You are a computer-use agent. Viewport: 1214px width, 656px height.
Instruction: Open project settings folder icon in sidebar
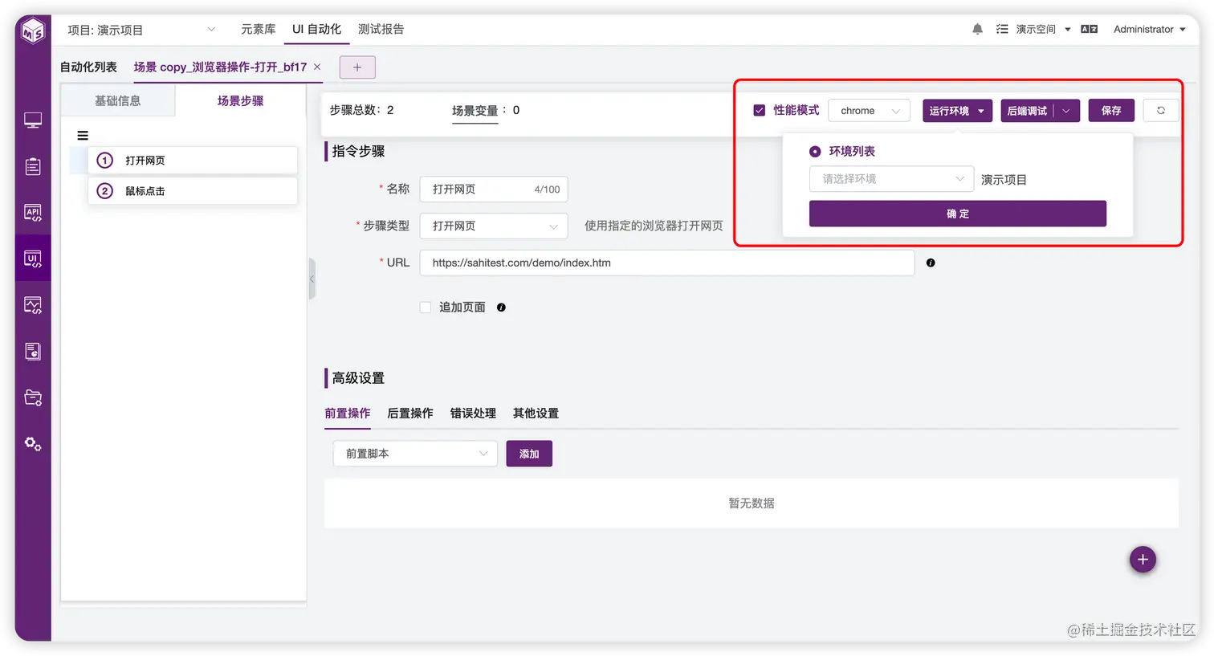coord(32,397)
